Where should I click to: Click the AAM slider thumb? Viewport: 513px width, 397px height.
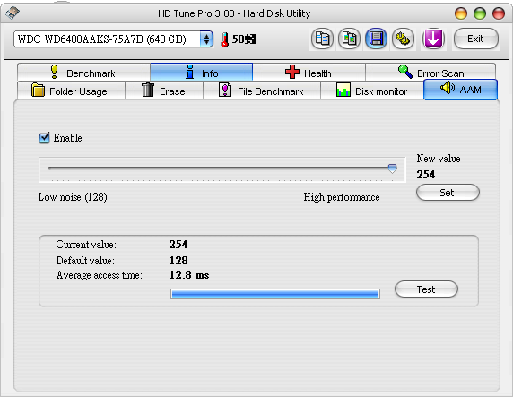tap(392, 168)
